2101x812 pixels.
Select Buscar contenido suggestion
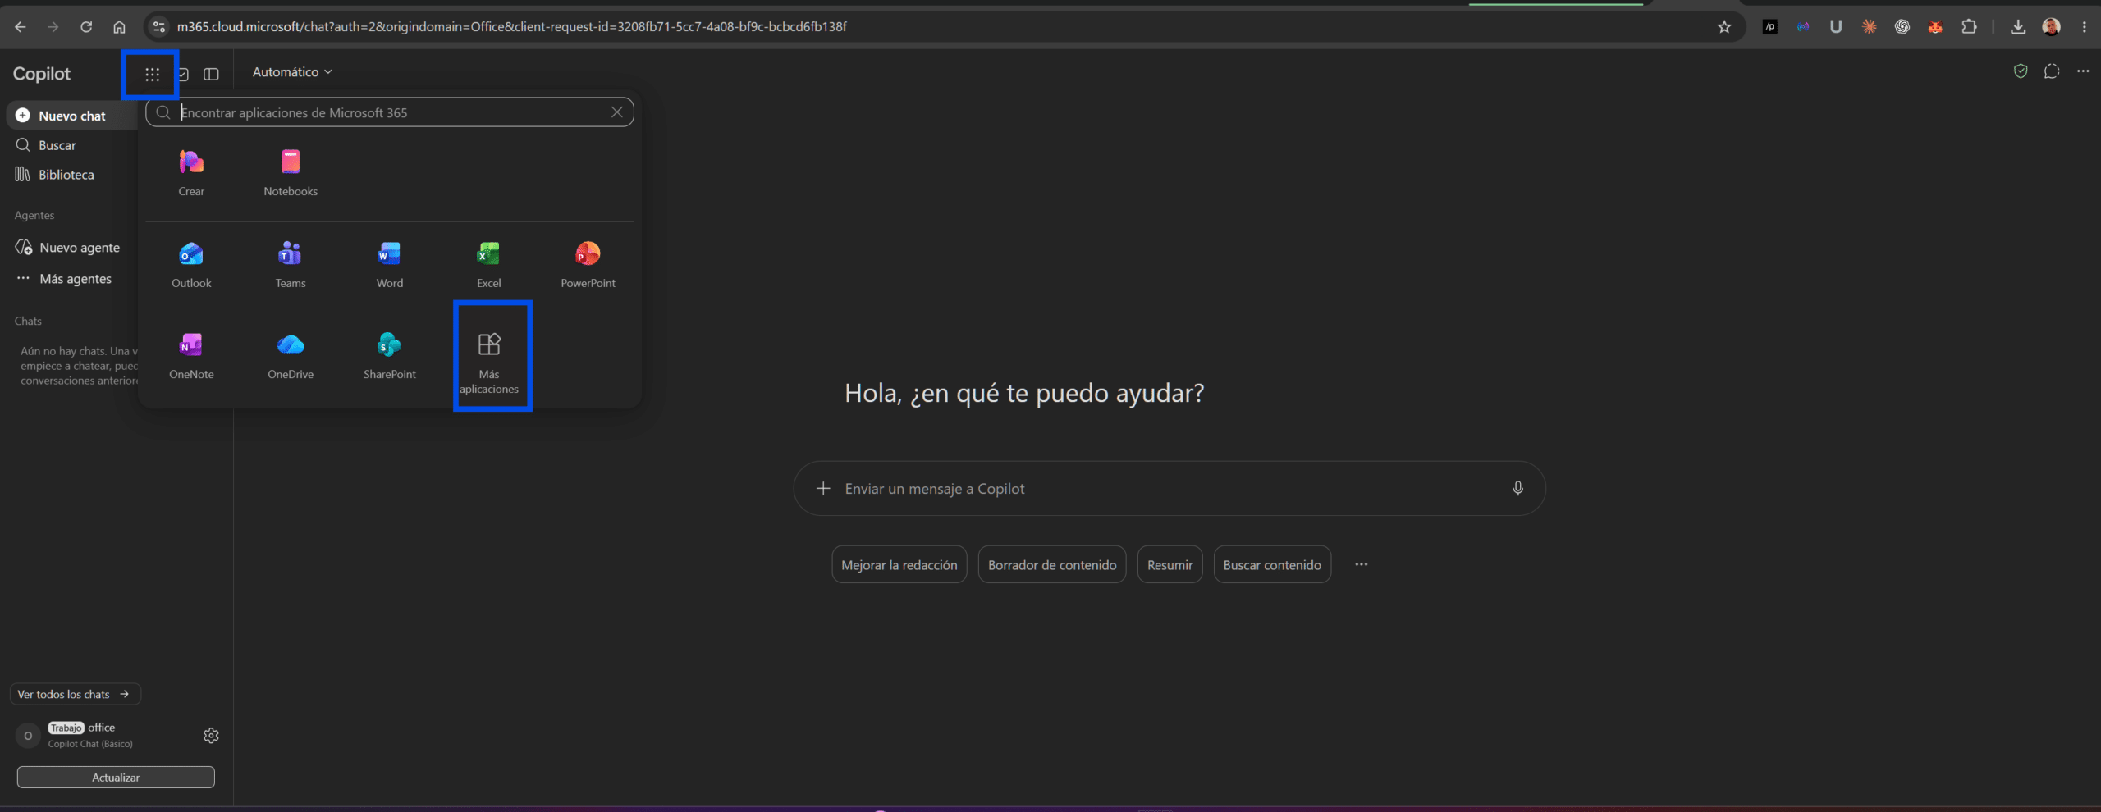(1272, 565)
